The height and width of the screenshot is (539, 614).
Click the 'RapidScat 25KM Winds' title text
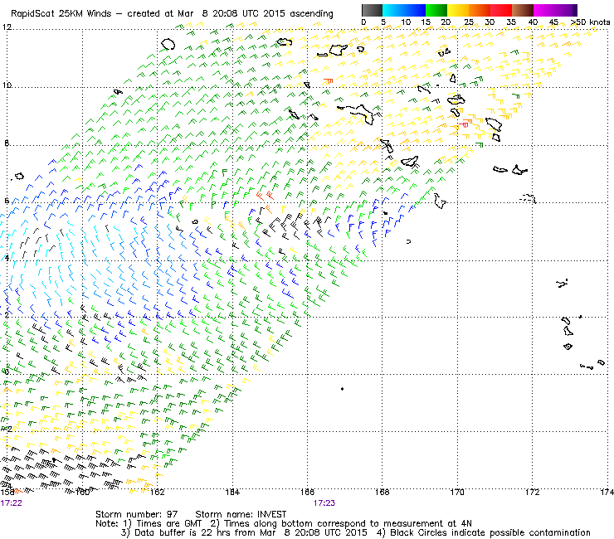click(x=61, y=14)
